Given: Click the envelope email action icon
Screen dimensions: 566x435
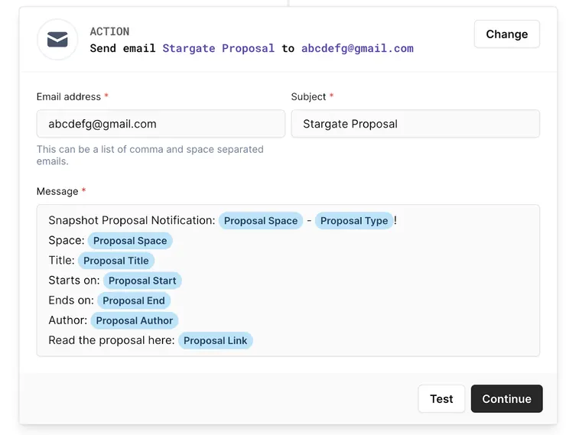Looking at the screenshot, I should point(57,40).
